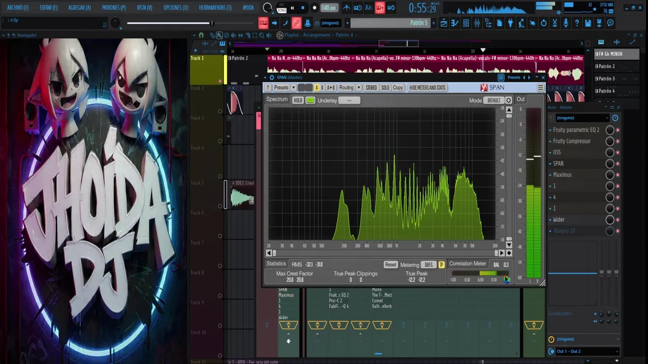Toggle the STEREO button in SPAN
648x364 pixels.
[x=371, y=87]
